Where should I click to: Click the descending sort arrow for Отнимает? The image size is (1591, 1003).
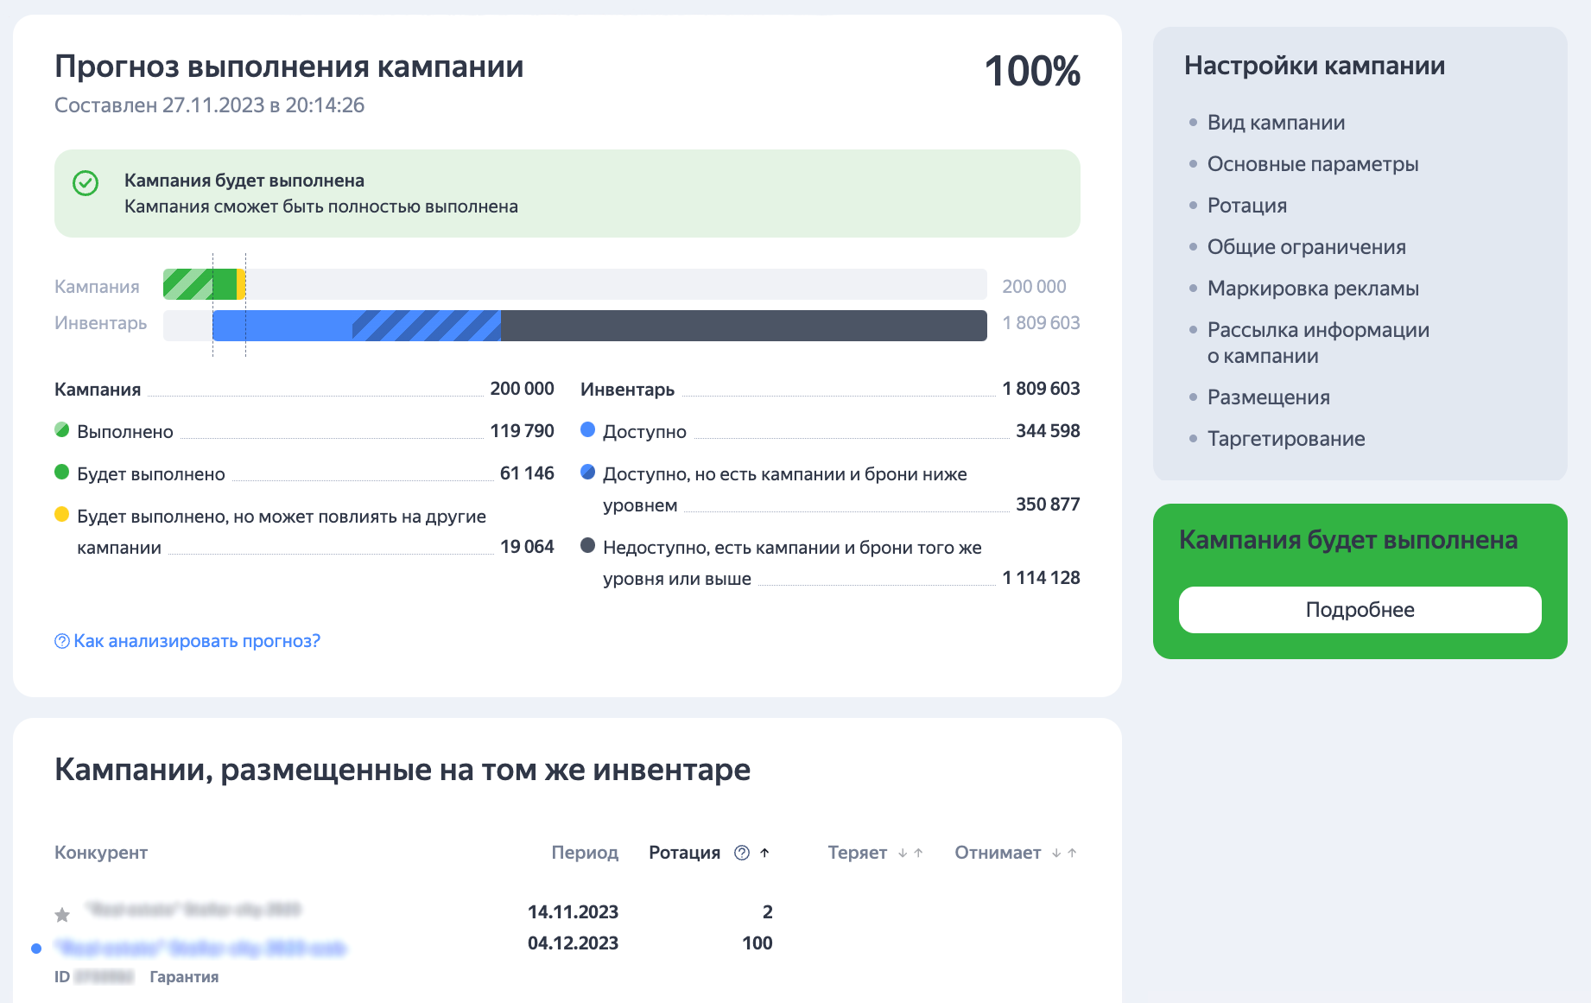coord(1056,853)
